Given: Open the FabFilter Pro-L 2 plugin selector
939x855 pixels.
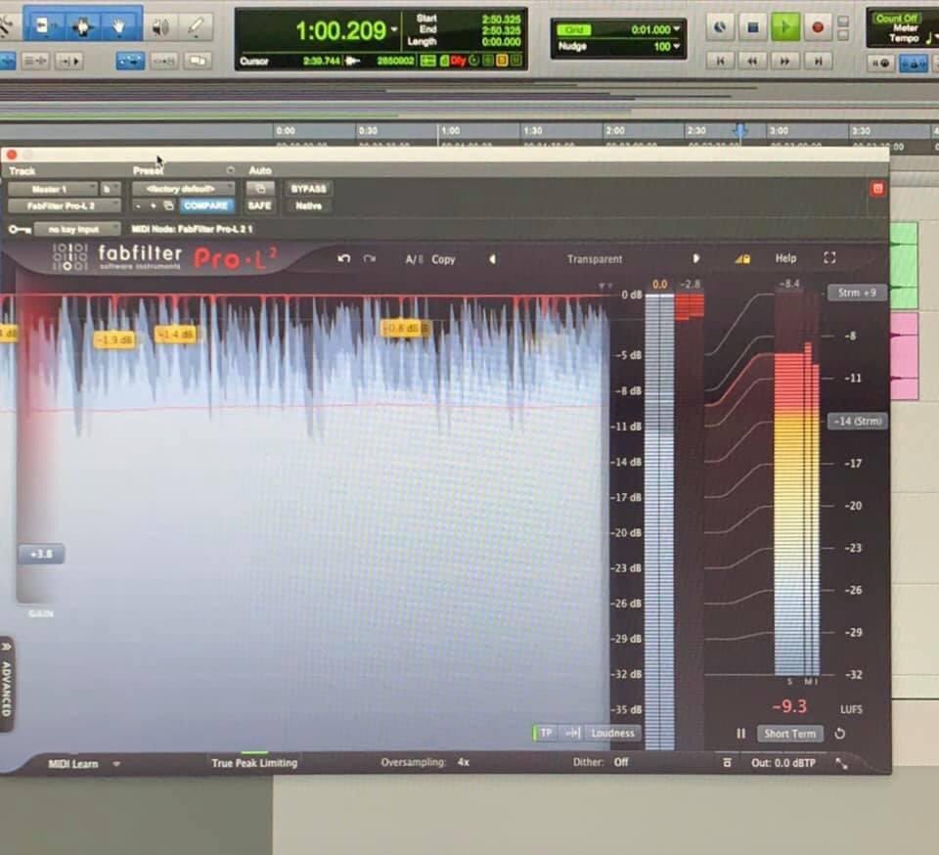Looking at the screenshot, I should click(x=65, y=205).
